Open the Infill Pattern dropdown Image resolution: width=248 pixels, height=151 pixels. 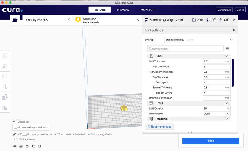click(216, 114)
